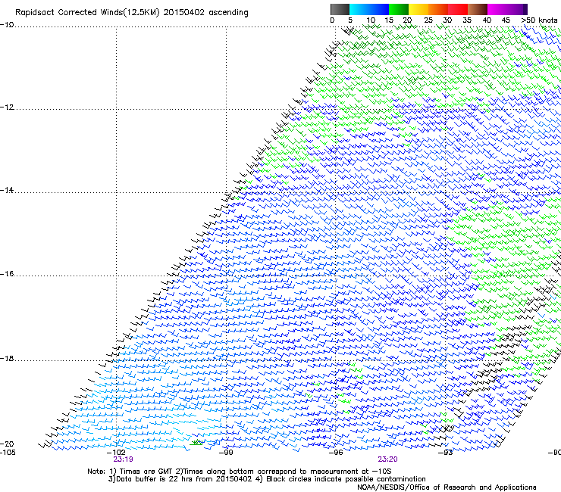
Task: Click the longitude label "-99"
Action: 226,453
